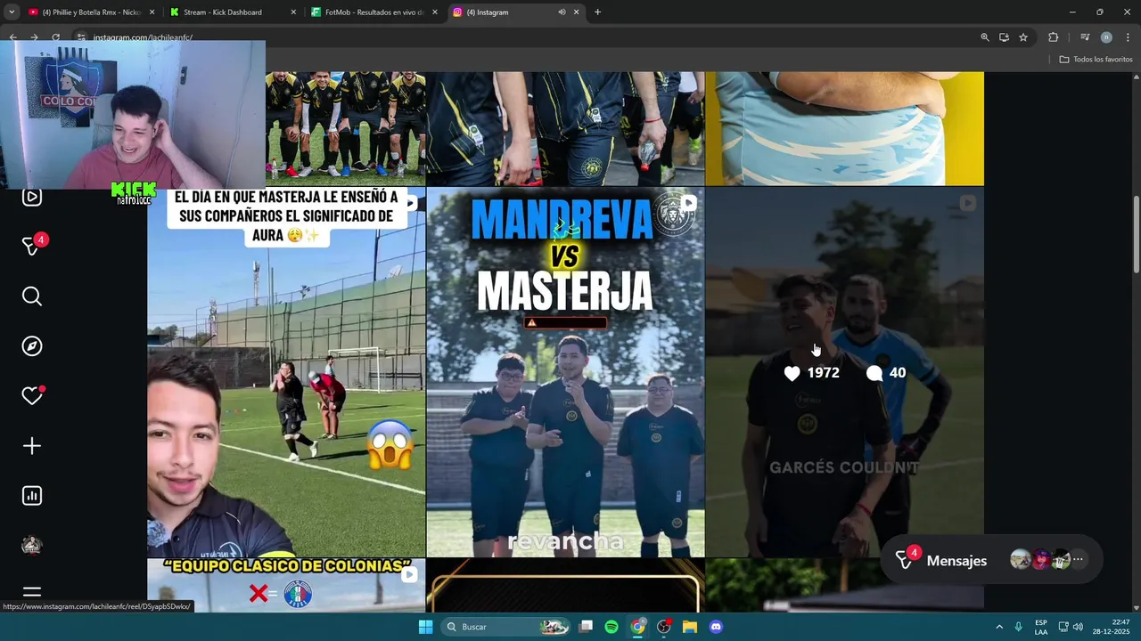Viewport: 1141px width, 641px height.
Task: Open the Chrome profile avatar
Action: click(1106, 37)
